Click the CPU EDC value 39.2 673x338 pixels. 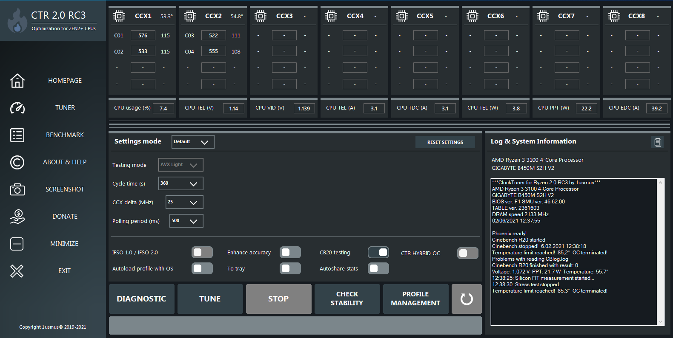(x=657, y=108)
